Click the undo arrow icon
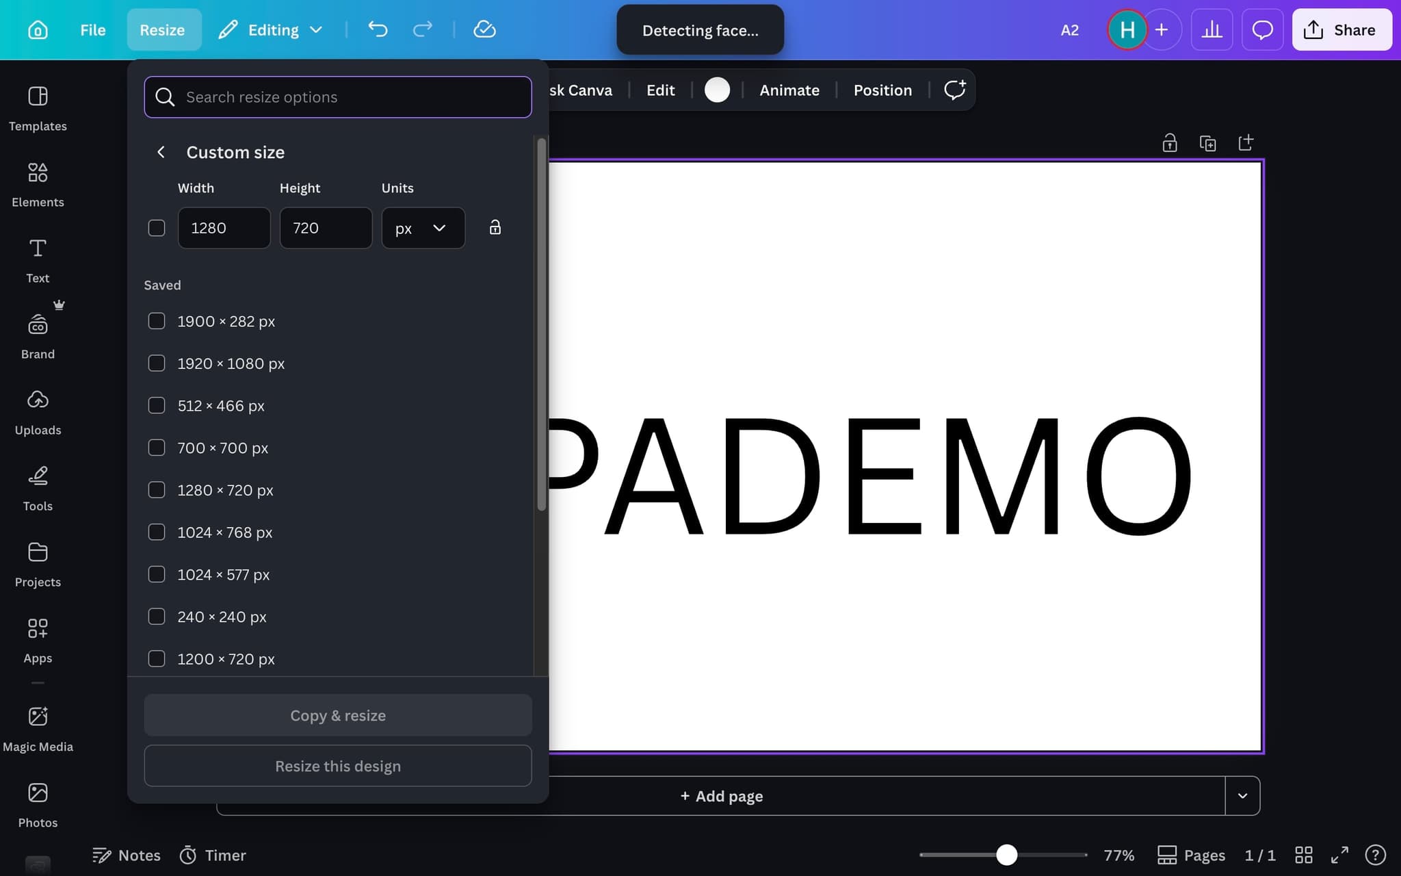1401x876 pixels. coord(378,29)
